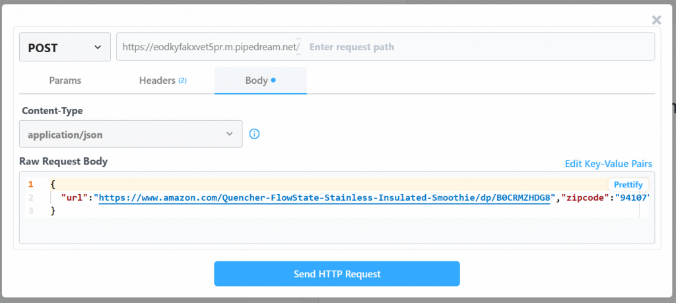
Task: Click the "url" key in the JSON body
Action: pyautogui.click(x=75, y=197)
